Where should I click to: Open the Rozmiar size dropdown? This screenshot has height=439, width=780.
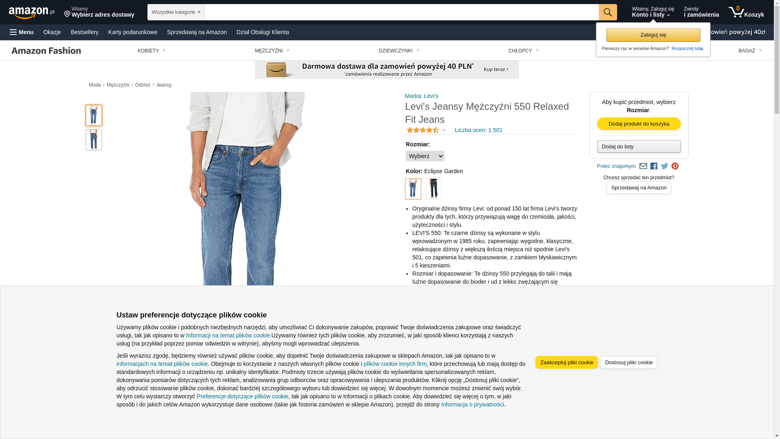click(425, 156)
